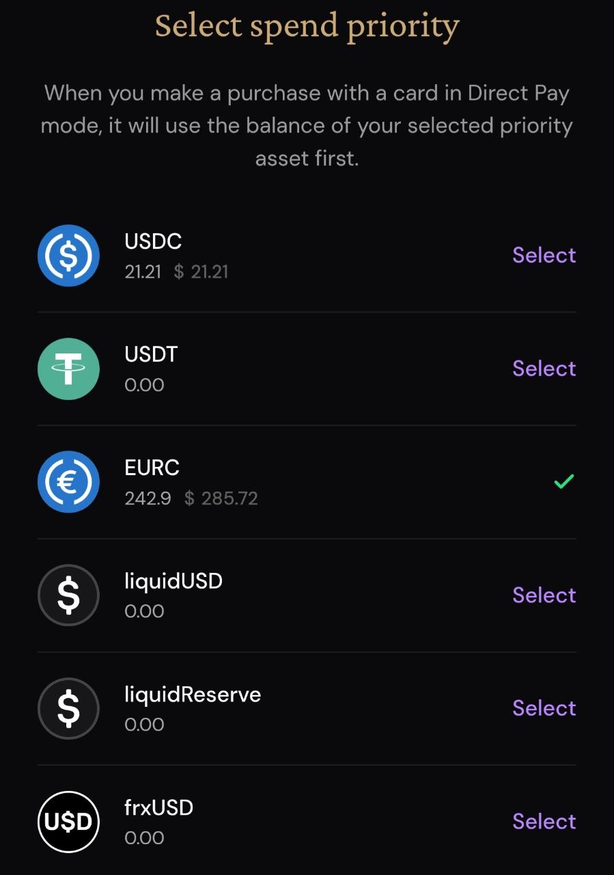
Task: Click the USDT asset name
Action: coord(151,355)
